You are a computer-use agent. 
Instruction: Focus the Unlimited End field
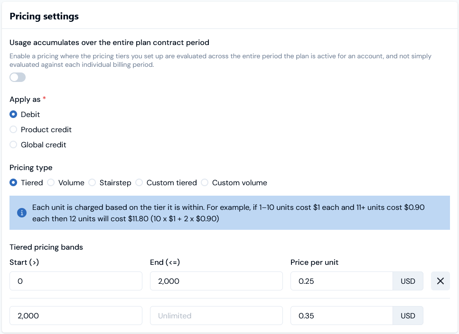(216, 316)
